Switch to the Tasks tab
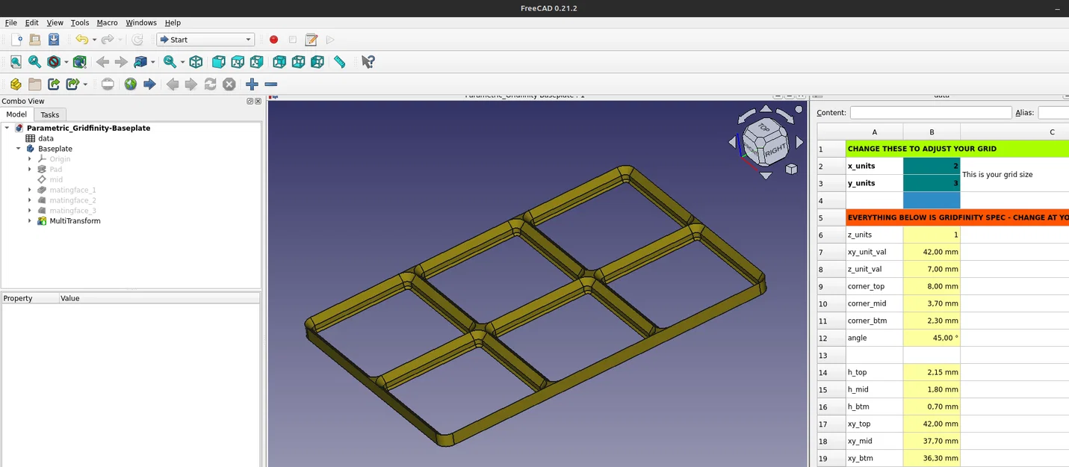Screen dimensions: 1069x467 (49, 114)
